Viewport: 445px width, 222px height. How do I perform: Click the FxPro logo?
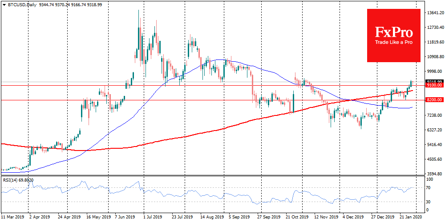pyautogui.click(x=393, y=32)
